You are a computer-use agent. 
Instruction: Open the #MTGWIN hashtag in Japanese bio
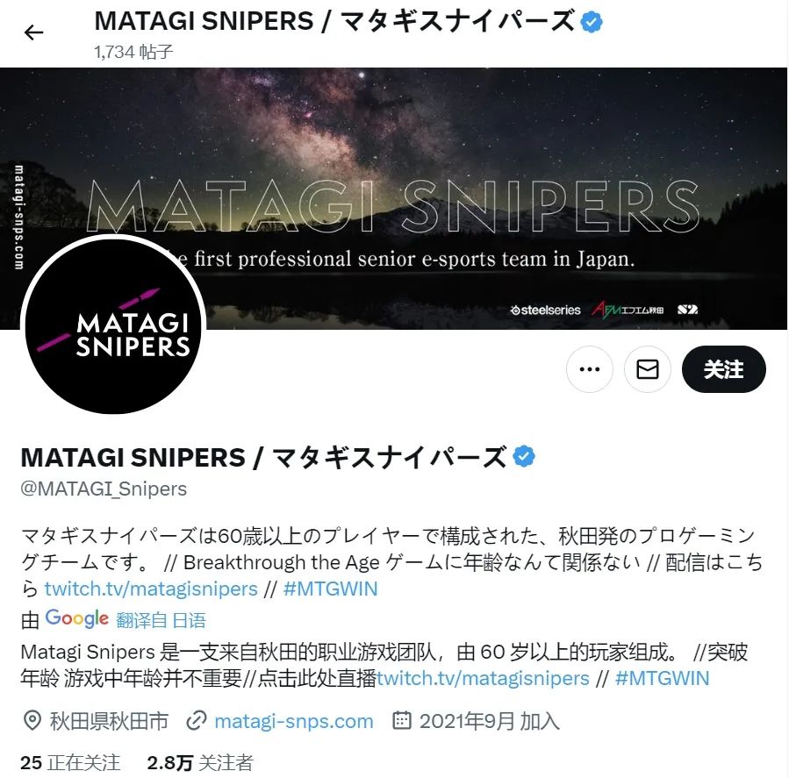tap(330, 589)
